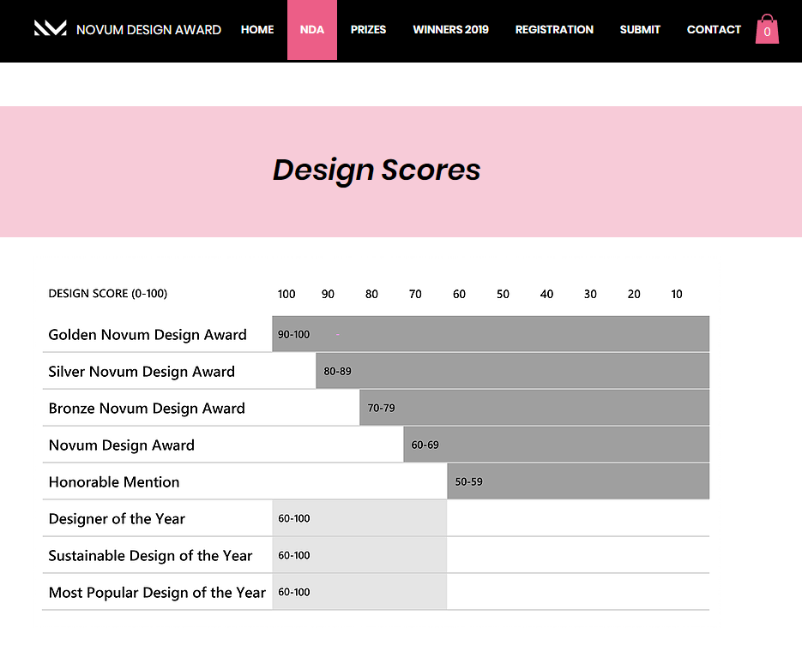Click the Bronze Novum Design Award row label
The width and height of the screenshot is (802, 663).
[x=147, y=408]
